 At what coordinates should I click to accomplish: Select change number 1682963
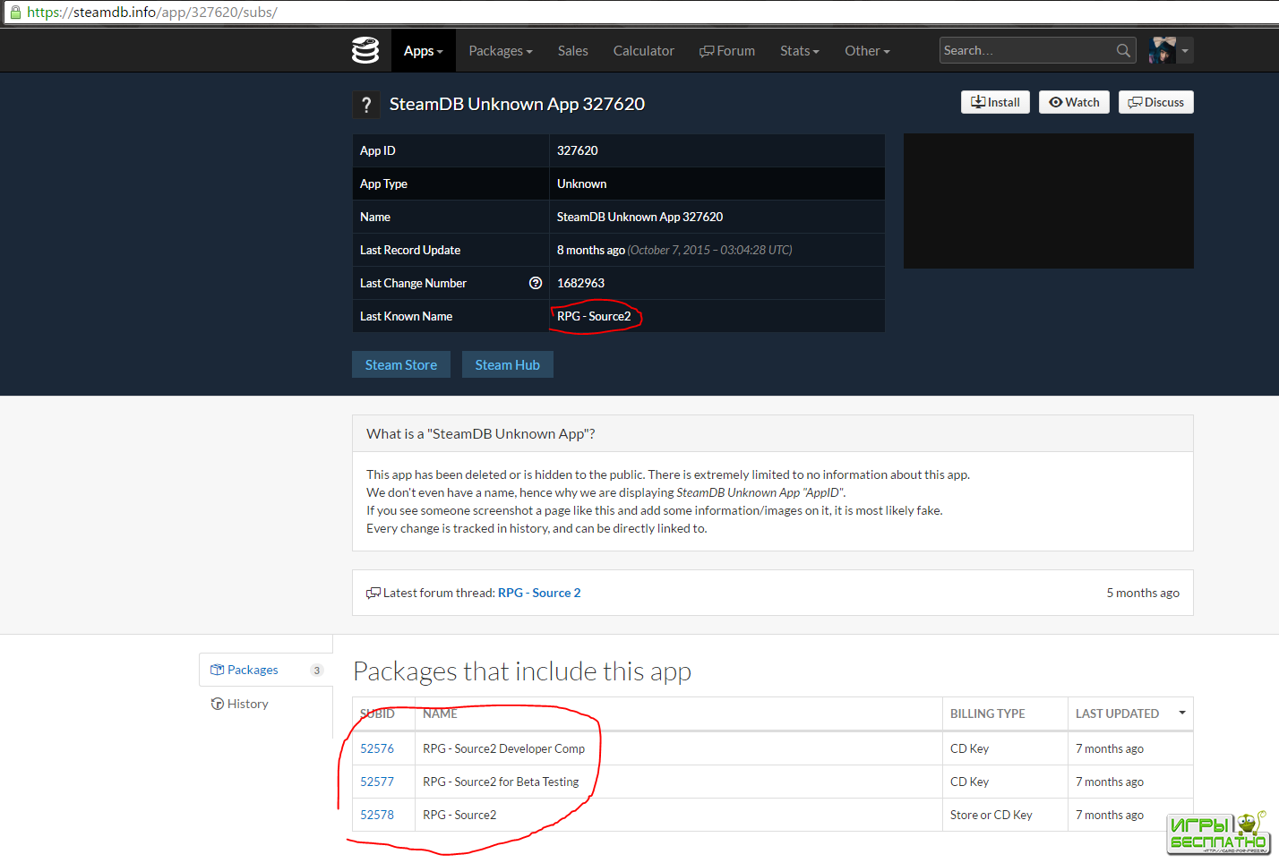pyautogui.click(x=580, y=283)
